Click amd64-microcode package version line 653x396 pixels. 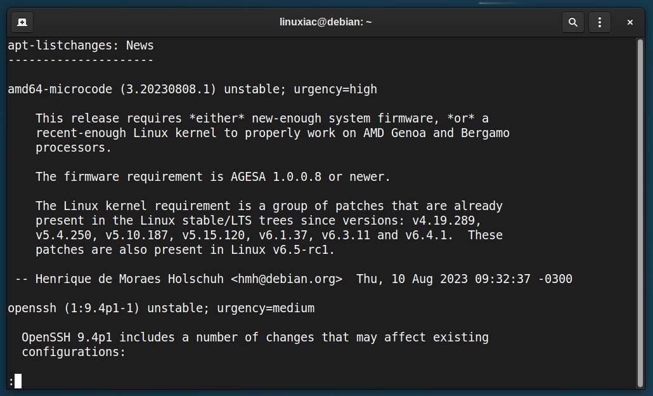[x=192, y=89]
